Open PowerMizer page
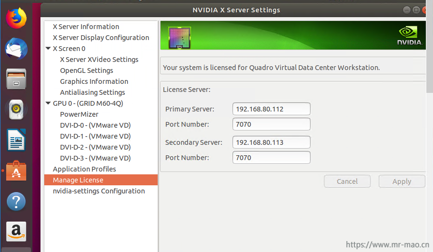Image resolution: width=433 pixels, height=252 pixels. click(79, 114)
